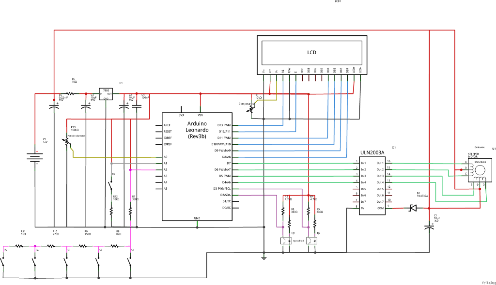Screen dimensions: 496x285
Task: Click the "D12/A11" pin label
Action: pyautogui.click(x=225, y=132)
